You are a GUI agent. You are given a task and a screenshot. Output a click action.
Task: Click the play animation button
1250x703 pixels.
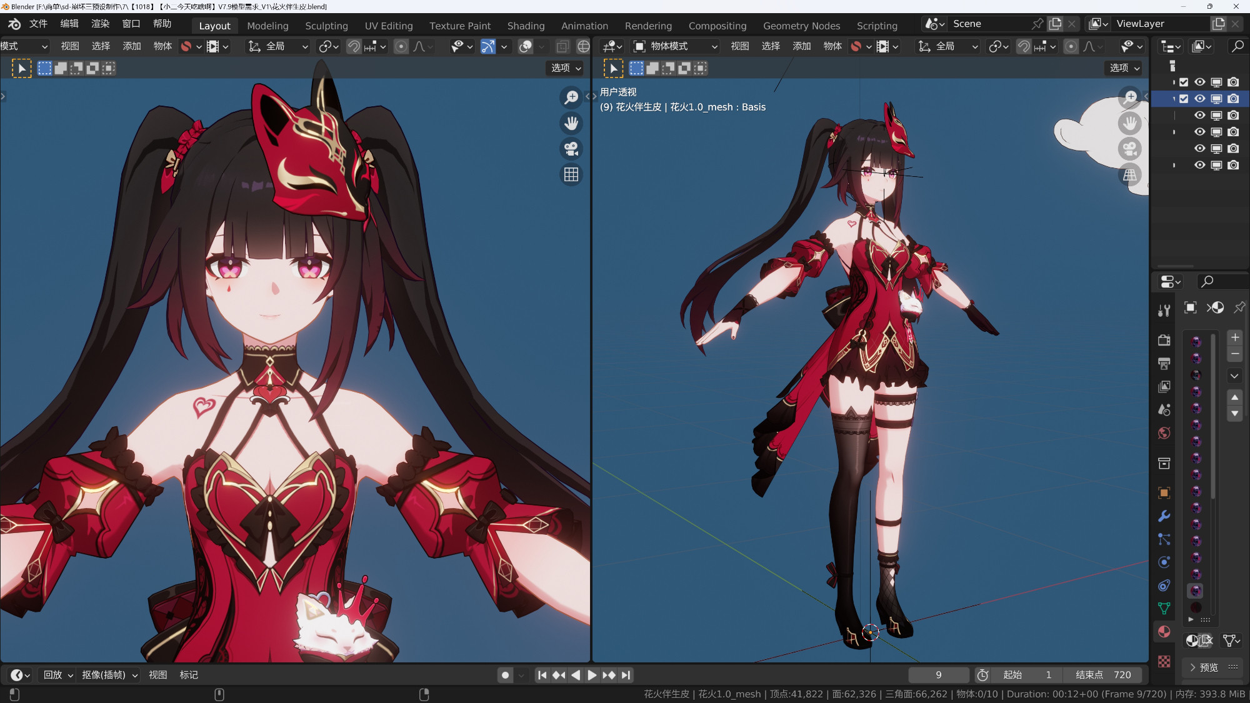pos(591,675)
